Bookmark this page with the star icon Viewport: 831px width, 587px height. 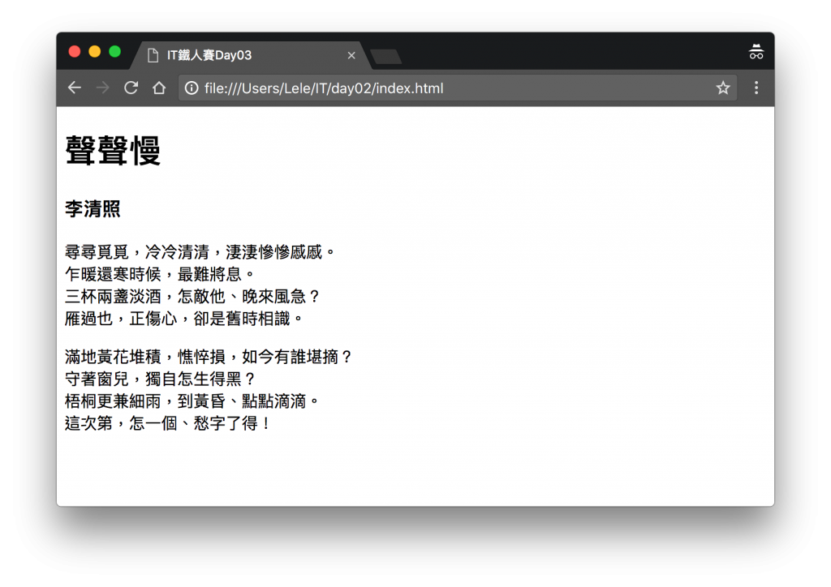tap(723, 88)
